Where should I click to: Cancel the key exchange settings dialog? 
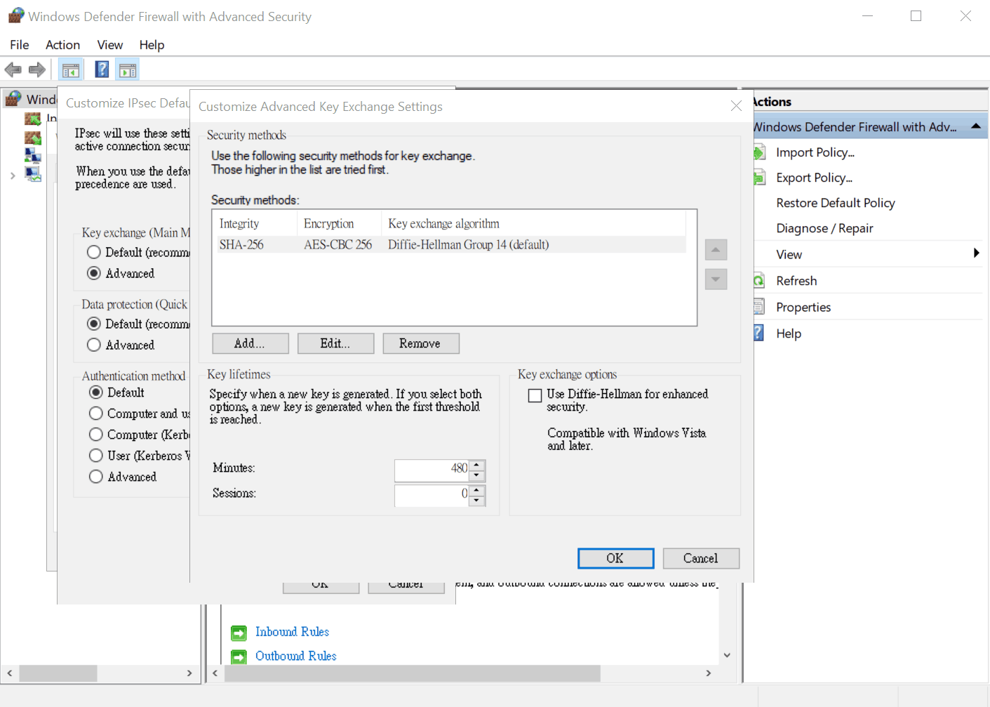pos(701,558)
